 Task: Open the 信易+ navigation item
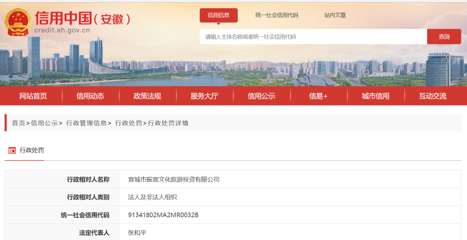pyautogui.click(x=318, y=96)
